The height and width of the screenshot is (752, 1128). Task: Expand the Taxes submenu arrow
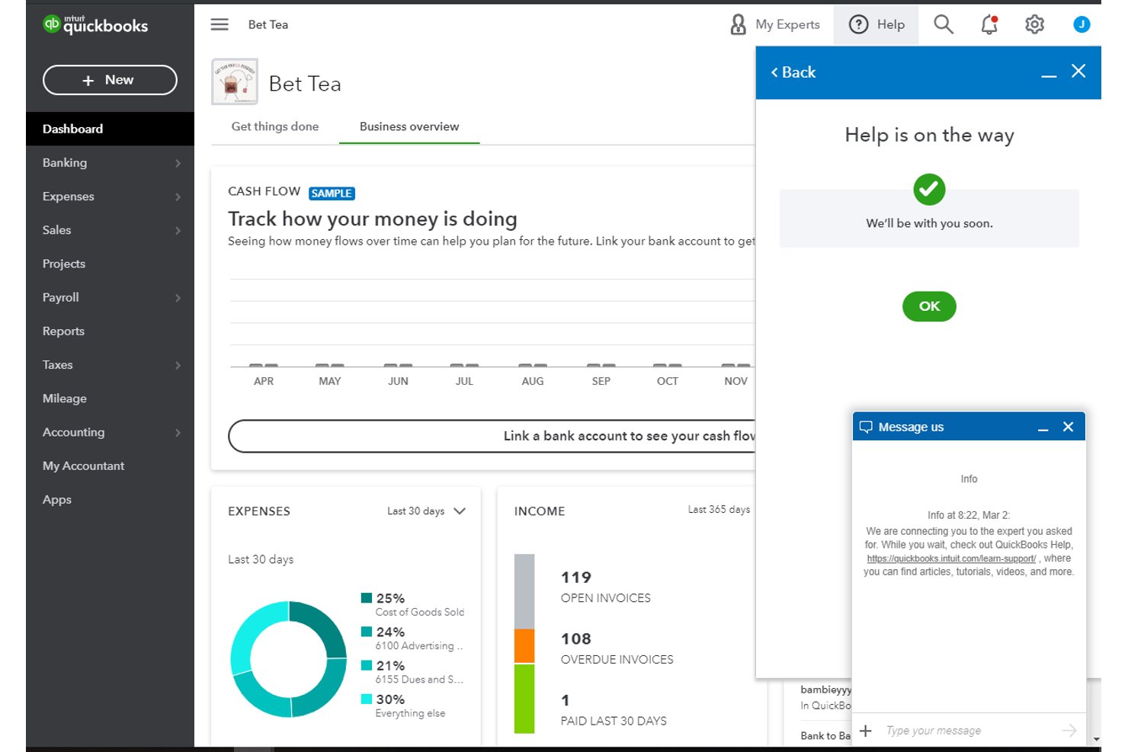[178, 365]
